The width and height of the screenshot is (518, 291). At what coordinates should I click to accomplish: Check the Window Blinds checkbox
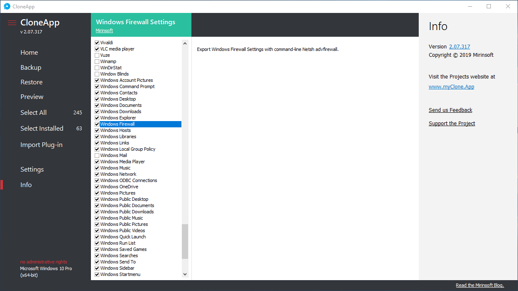pos(97,74)
